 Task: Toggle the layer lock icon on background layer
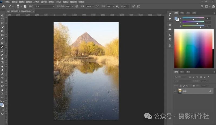(x=210, y=91)
